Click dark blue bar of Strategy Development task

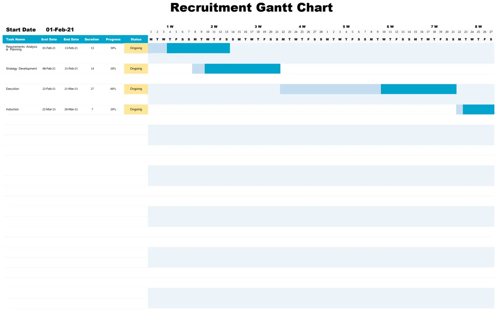pyautogui.click(x=242, y=69)
